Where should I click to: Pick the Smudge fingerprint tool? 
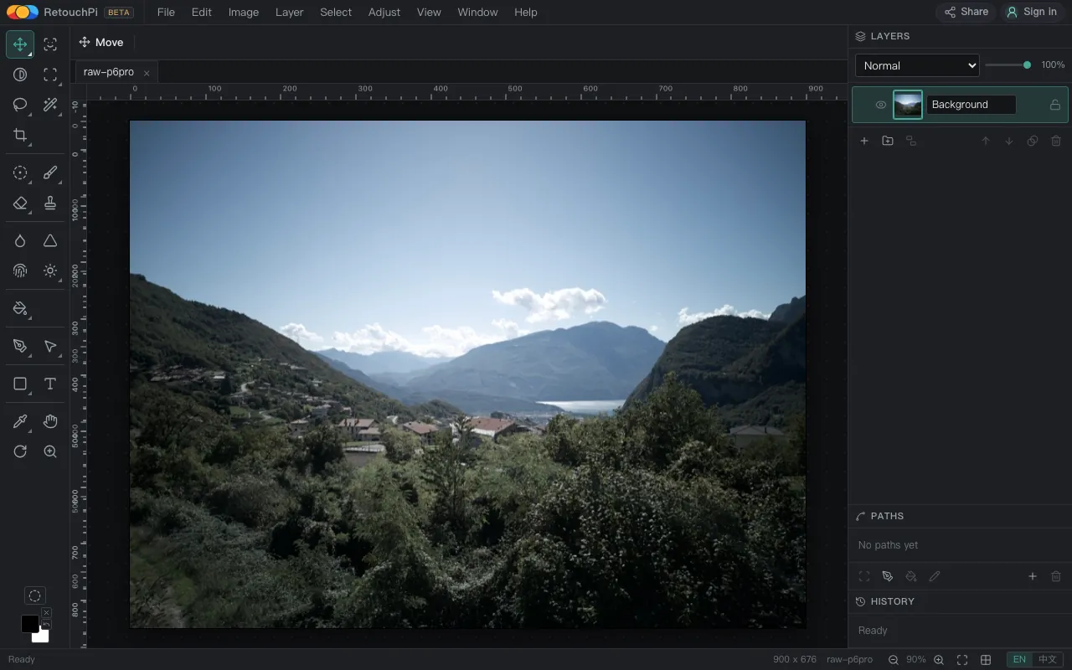tap(20, 271)
